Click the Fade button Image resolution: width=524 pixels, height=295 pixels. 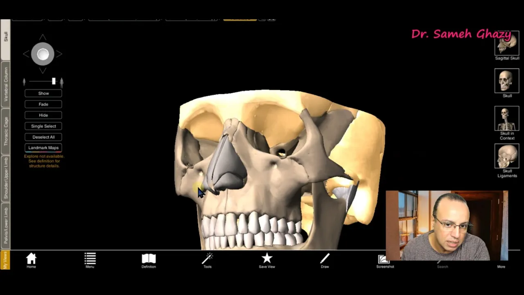(x=43, y=104)
